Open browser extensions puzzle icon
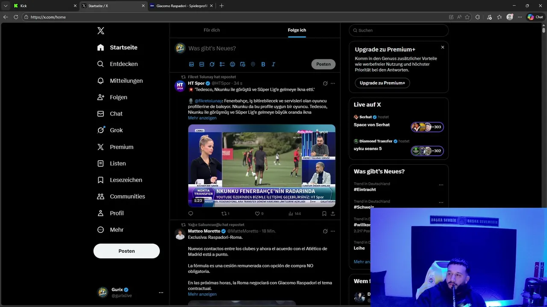Image resolution: width=547 pixels, height=307 pixels. tap(478, 17)
